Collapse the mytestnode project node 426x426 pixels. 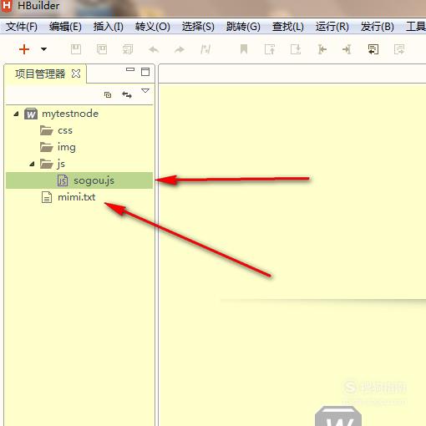(17, 114)
